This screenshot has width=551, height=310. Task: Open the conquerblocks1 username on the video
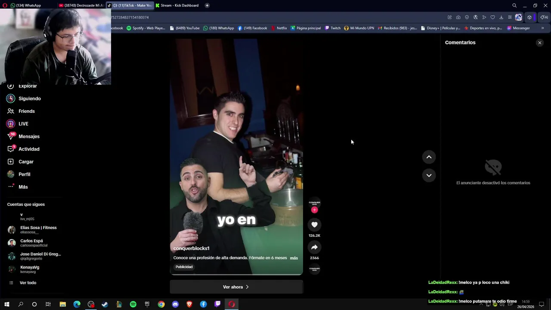click(191, 248)
